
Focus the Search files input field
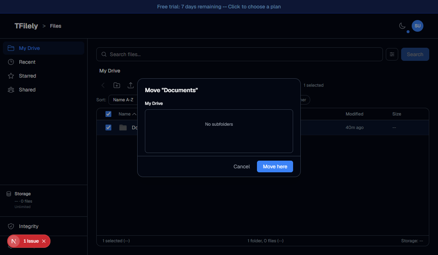[x=239, y=54]
